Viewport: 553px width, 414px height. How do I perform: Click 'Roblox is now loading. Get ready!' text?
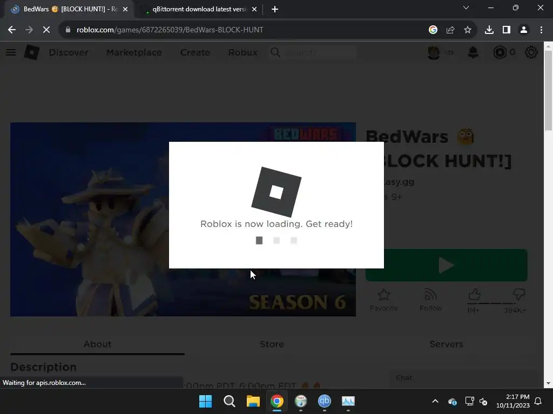tap(276, 224)
